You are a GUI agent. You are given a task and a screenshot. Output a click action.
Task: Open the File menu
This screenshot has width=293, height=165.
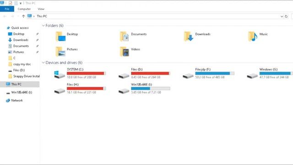pyautogui.click(x=7, y=9)
